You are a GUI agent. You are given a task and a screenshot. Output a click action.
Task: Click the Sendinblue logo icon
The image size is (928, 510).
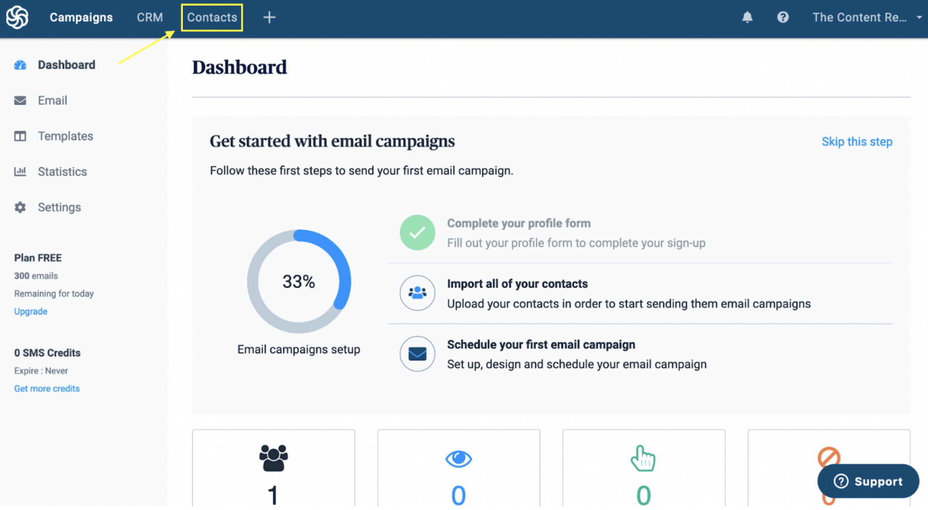point(17,17)
